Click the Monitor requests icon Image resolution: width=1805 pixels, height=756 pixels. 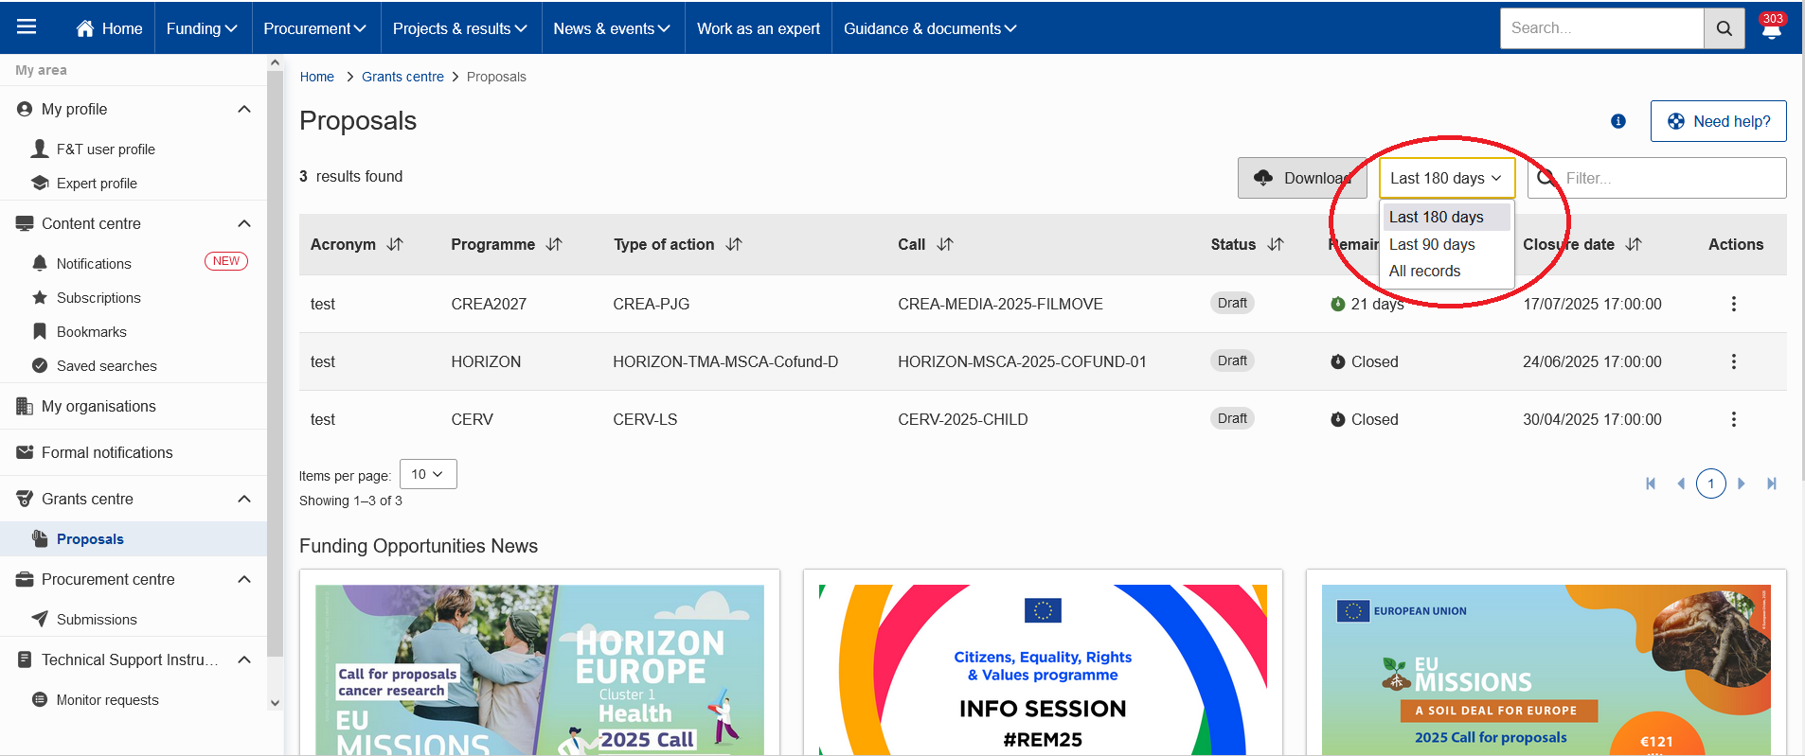[x=40, y=699]
